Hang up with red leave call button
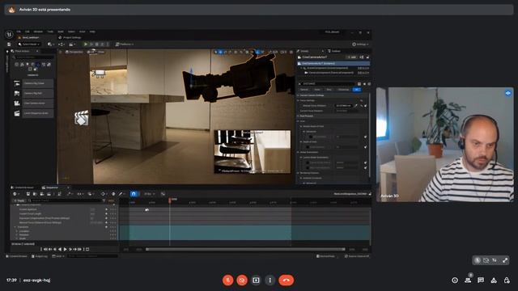 pos(286,280)
